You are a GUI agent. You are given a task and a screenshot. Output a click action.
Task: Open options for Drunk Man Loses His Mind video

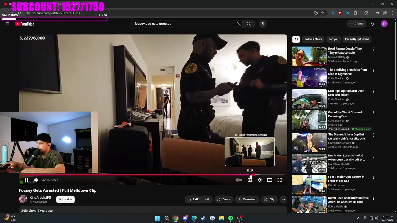[373, 156]
